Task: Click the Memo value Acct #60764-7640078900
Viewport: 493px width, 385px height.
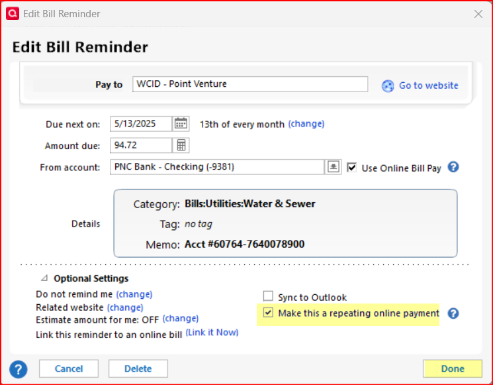Action: point(245,245)
